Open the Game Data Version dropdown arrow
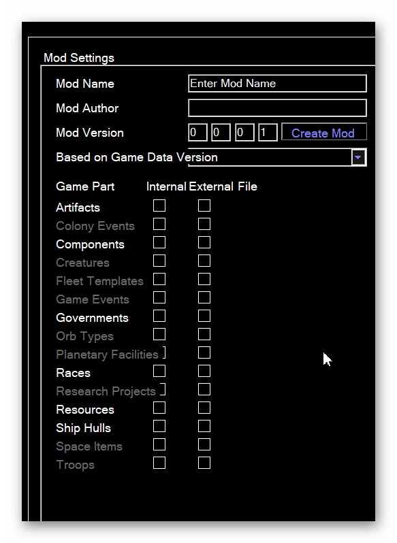This screenshot has width=397, height=543. (x=358, y=158)
